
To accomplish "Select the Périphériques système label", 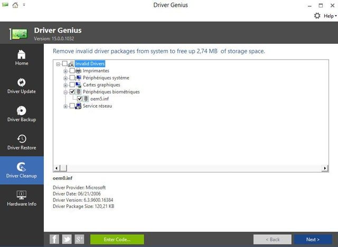I will 106,78.
